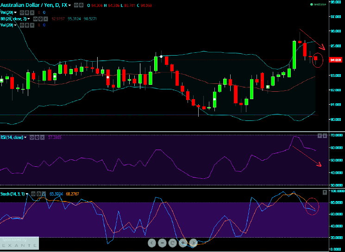This screenshot has height=252, width=345.
Task: Open the RSI (14, close) settings gear
Action: [37, 138]
